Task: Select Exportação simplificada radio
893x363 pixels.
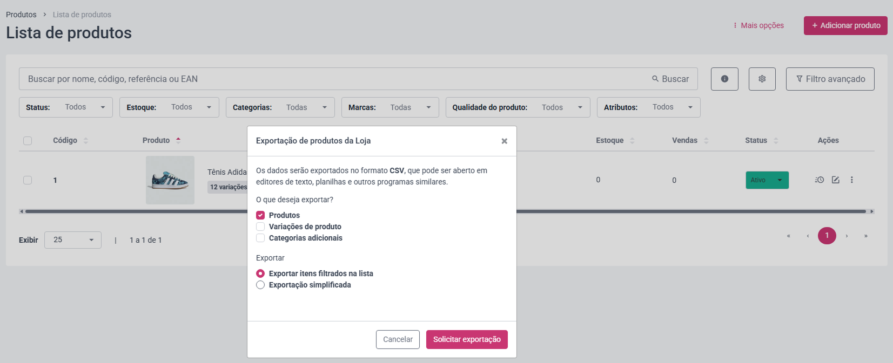Action: point(260,285)
